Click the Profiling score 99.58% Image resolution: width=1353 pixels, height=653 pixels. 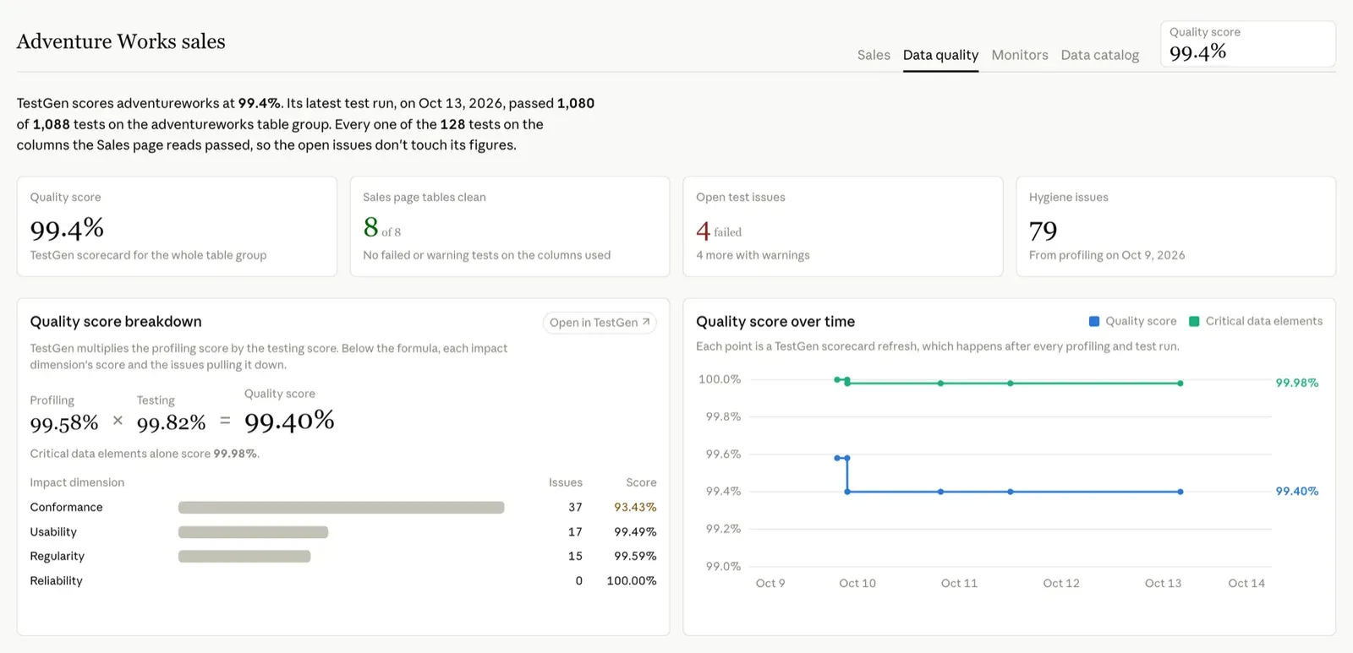(64, 422)
